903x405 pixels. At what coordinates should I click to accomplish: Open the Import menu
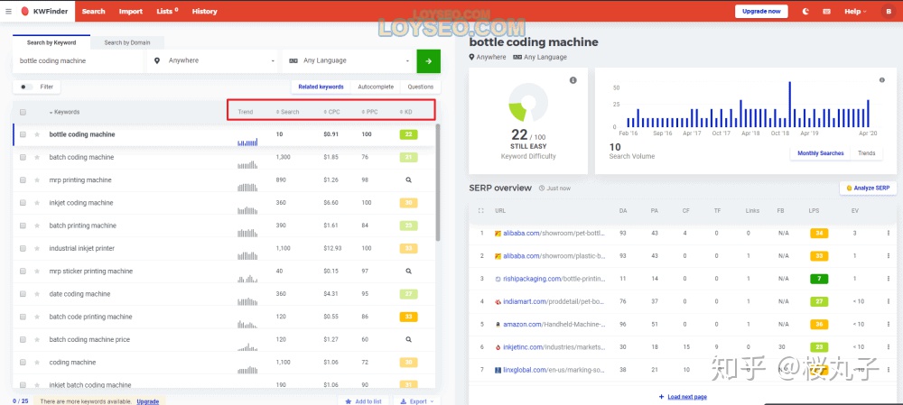pos(131,12)
